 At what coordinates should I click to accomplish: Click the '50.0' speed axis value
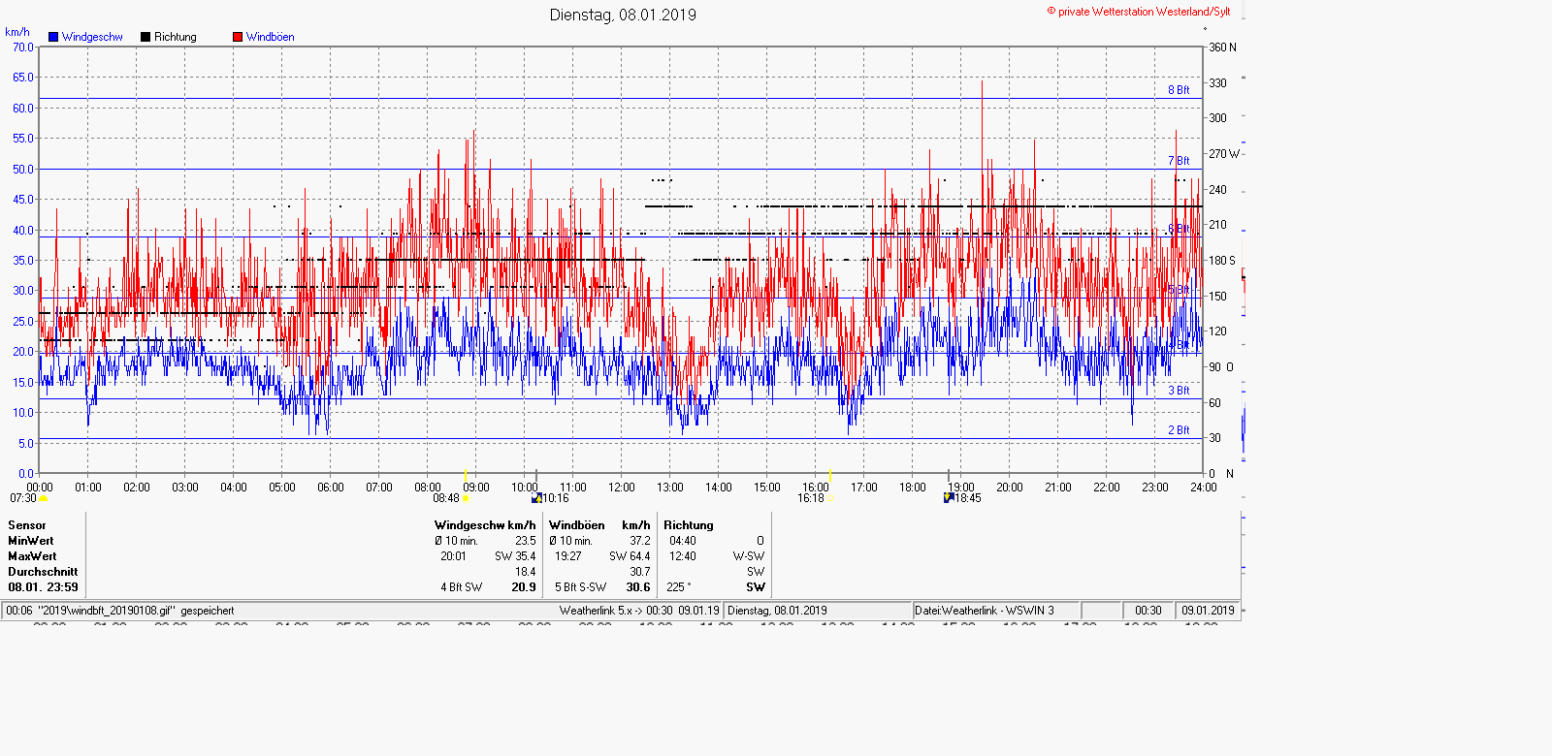click(x=23, y=169)
